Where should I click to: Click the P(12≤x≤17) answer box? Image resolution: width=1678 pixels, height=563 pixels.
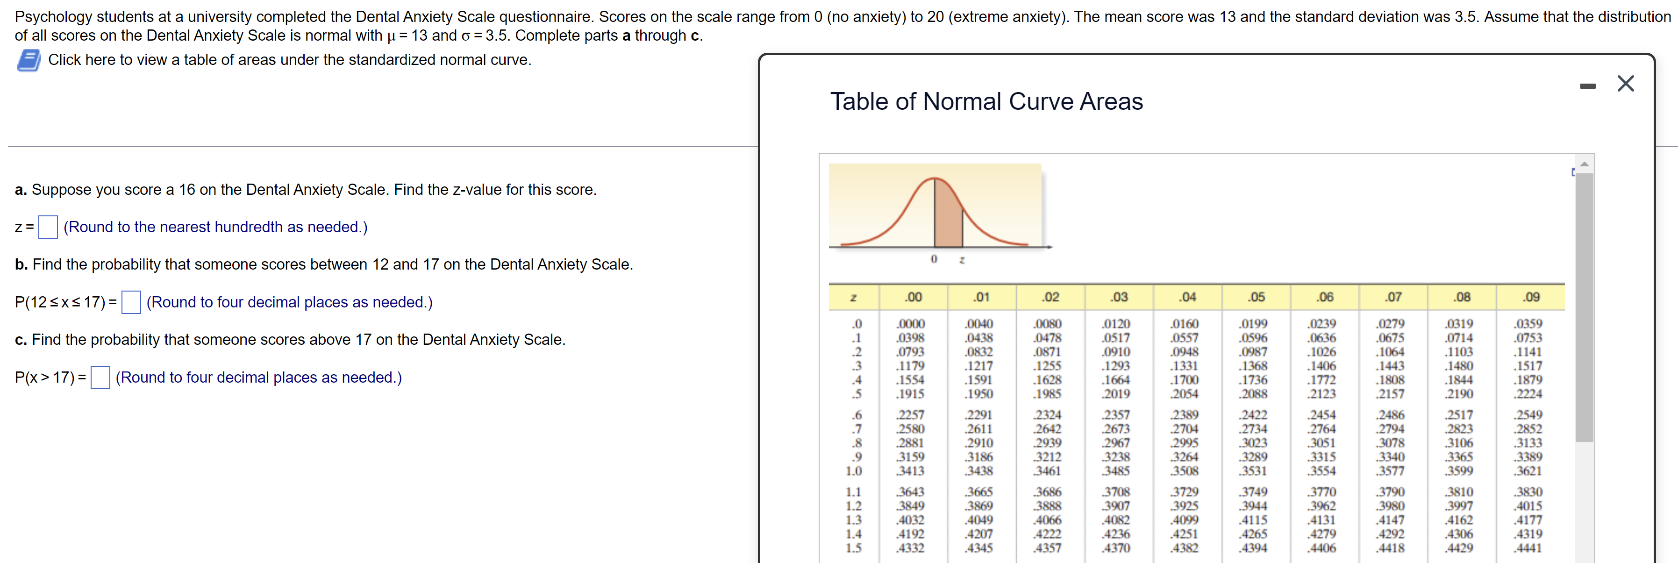pyautogui.click(x=131, y=302)
